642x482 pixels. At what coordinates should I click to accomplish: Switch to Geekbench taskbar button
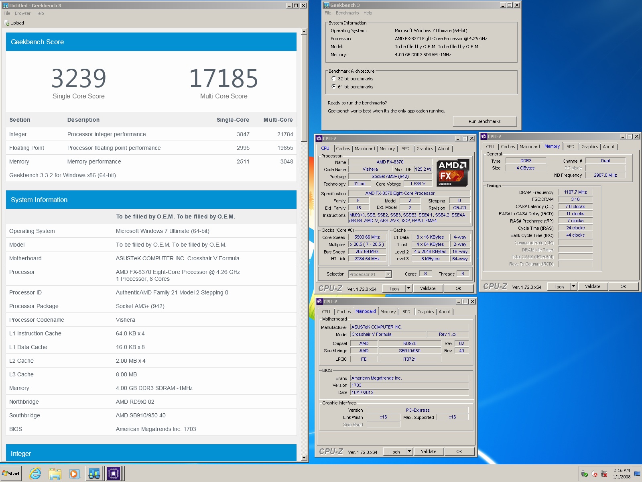[94, 474]
